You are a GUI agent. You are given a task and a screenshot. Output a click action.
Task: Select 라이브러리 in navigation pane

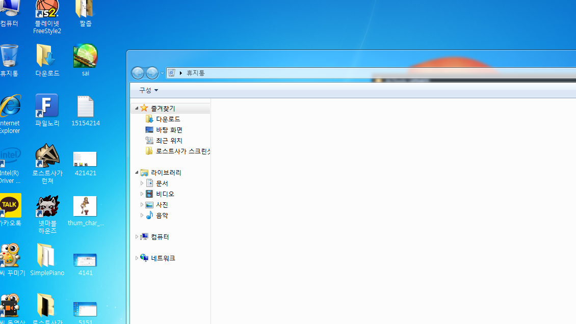point(166,173)
